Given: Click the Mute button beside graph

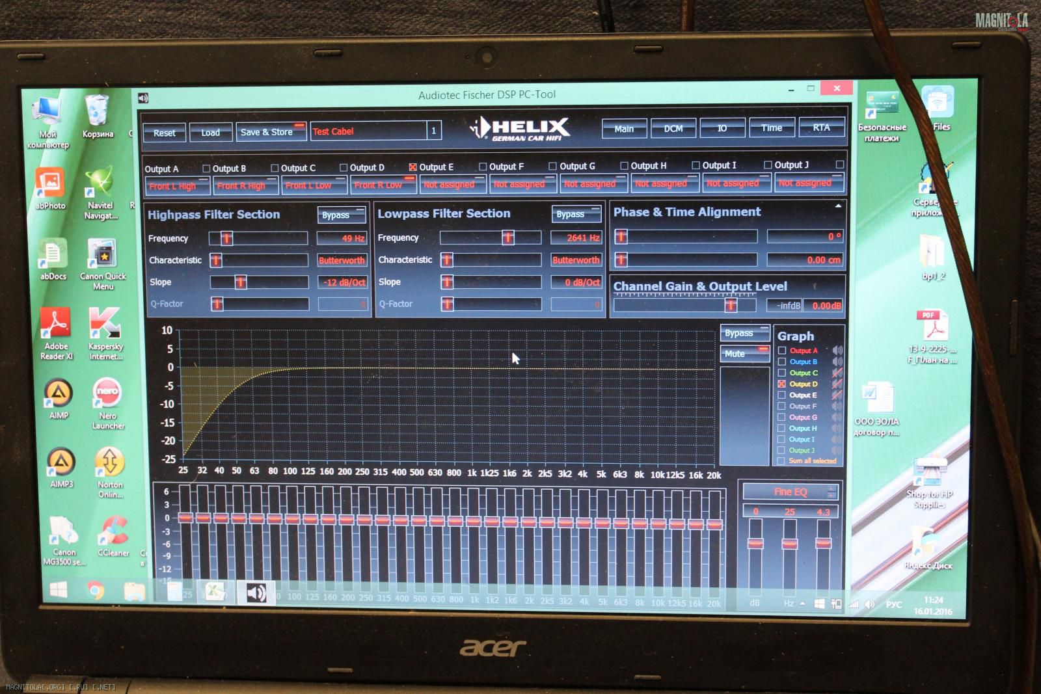Looking at the screenshot, I should coord(744,354).
